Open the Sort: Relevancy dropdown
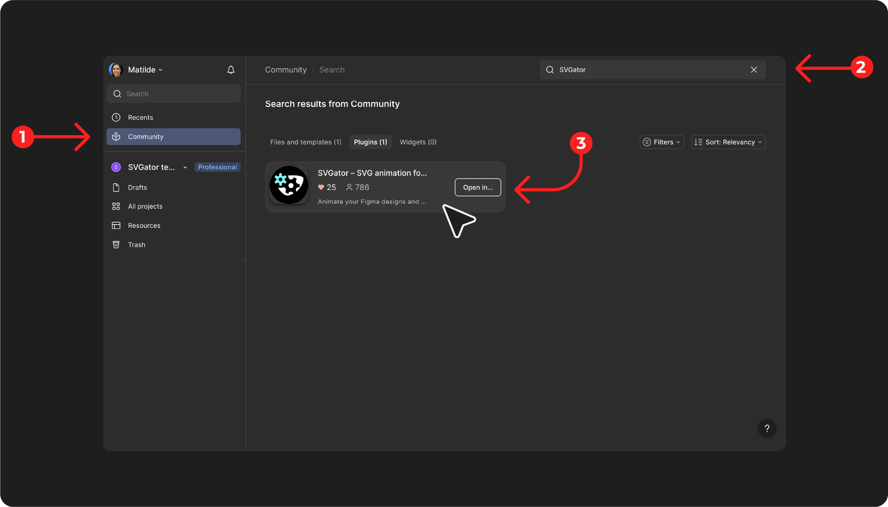 (x=729, y=142)
